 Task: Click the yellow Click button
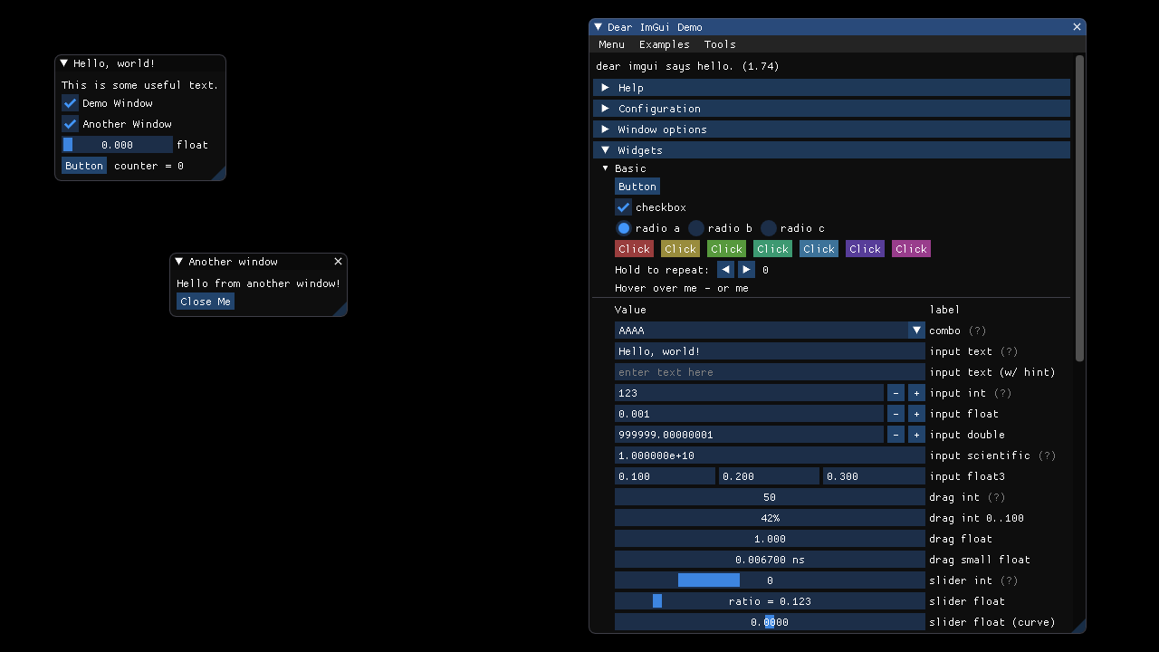point(680,249)
